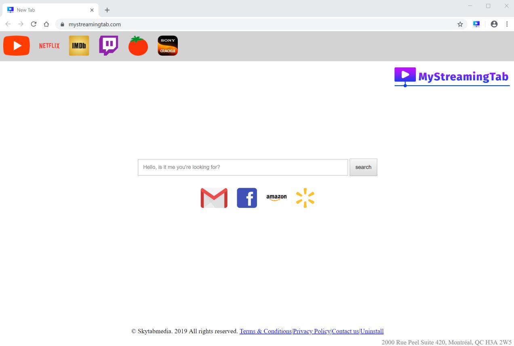This screenshot has width=514, height=346.
Task: Open the YouTube shortcut icon
Action: click(x=17, y=46)
